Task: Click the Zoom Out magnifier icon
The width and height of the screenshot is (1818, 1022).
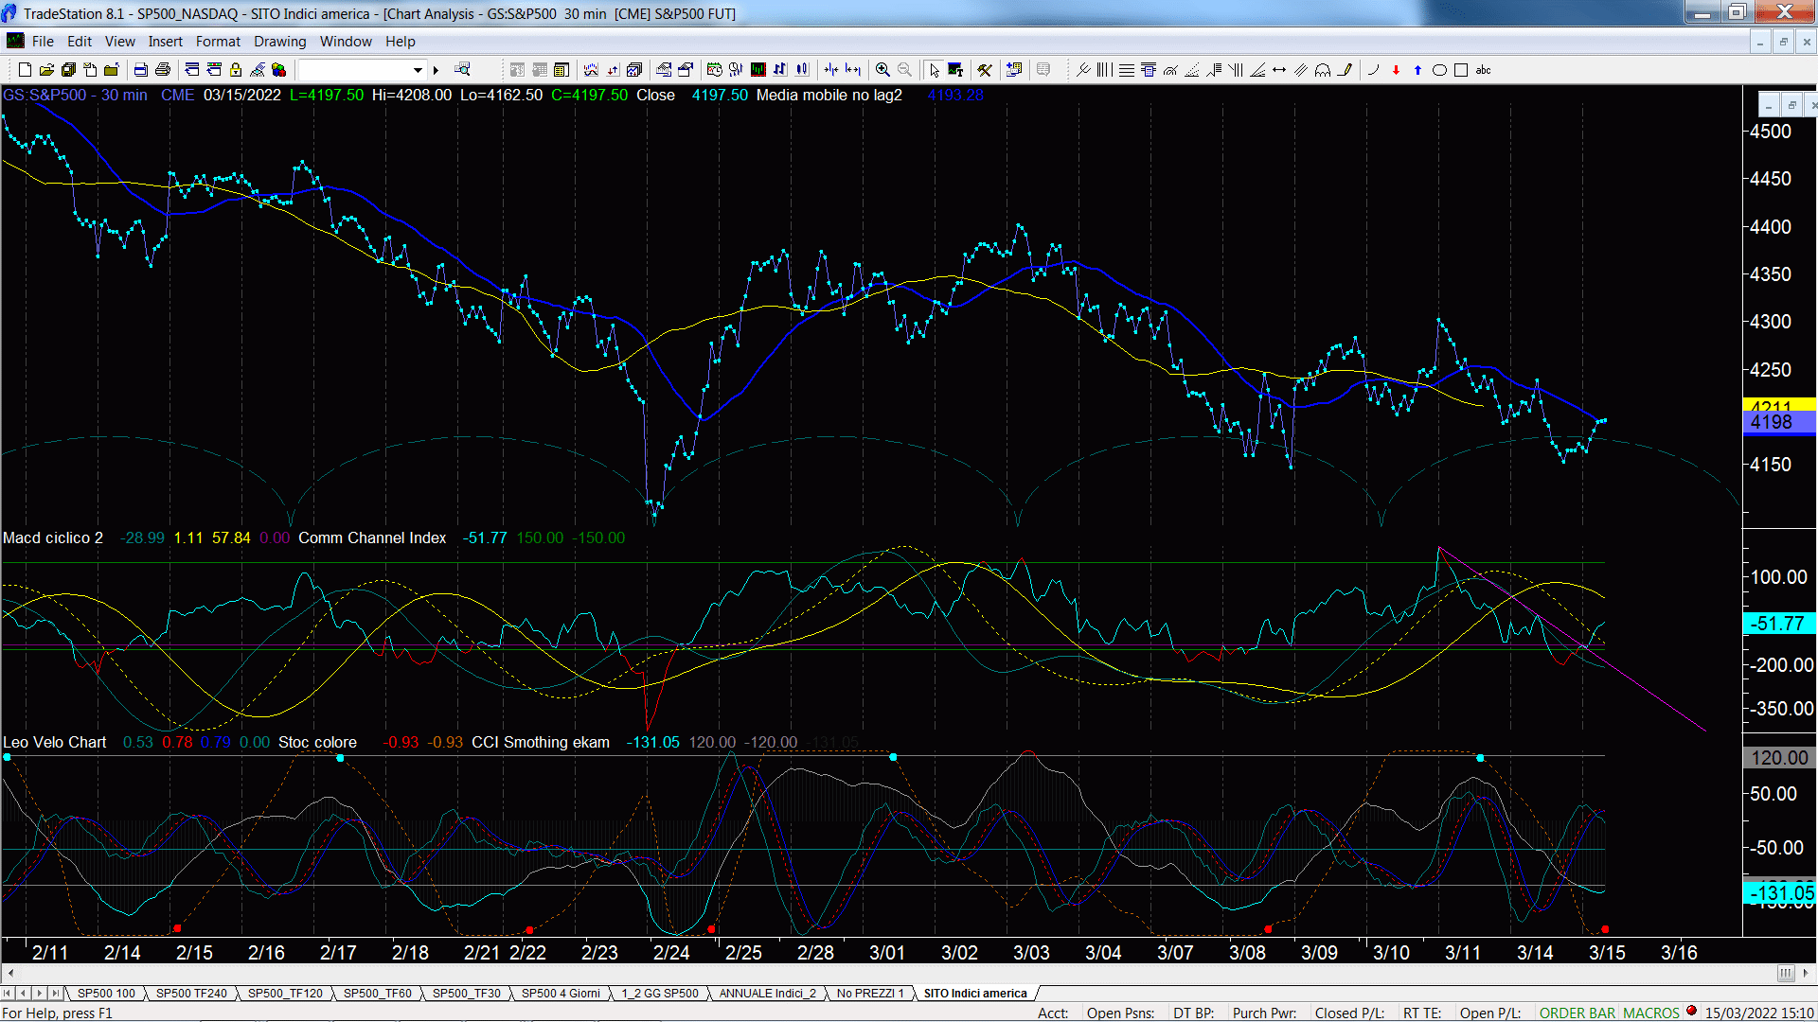Action: point(904,70)
